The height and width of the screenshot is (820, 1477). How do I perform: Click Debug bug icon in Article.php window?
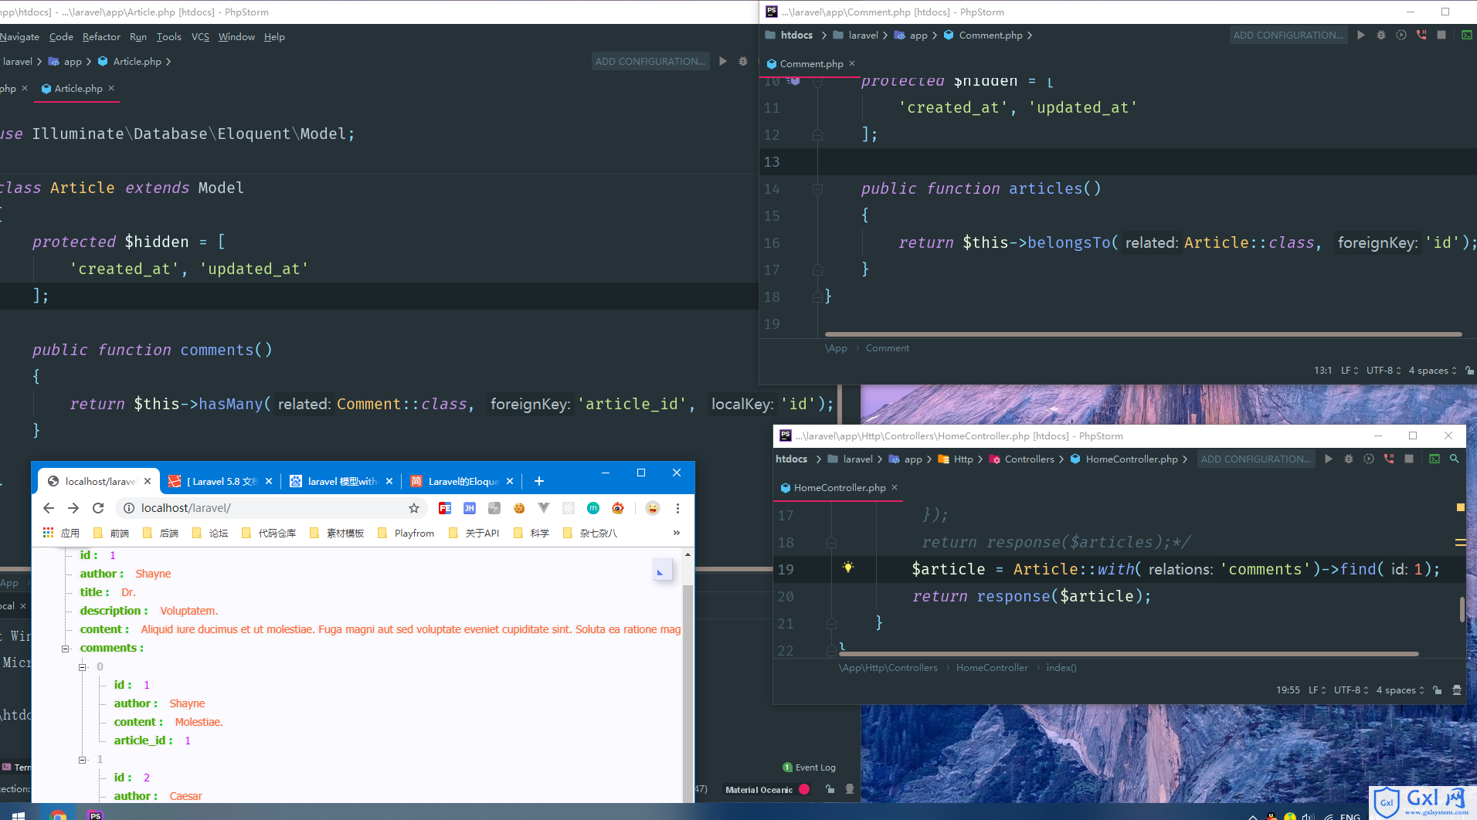tap(742, 61)
